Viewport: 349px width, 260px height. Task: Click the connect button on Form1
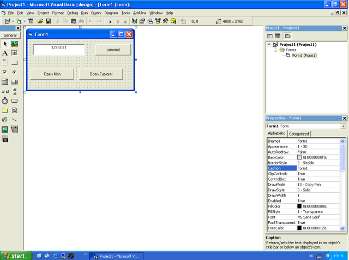pyautogui.click(x=113, y=50)
